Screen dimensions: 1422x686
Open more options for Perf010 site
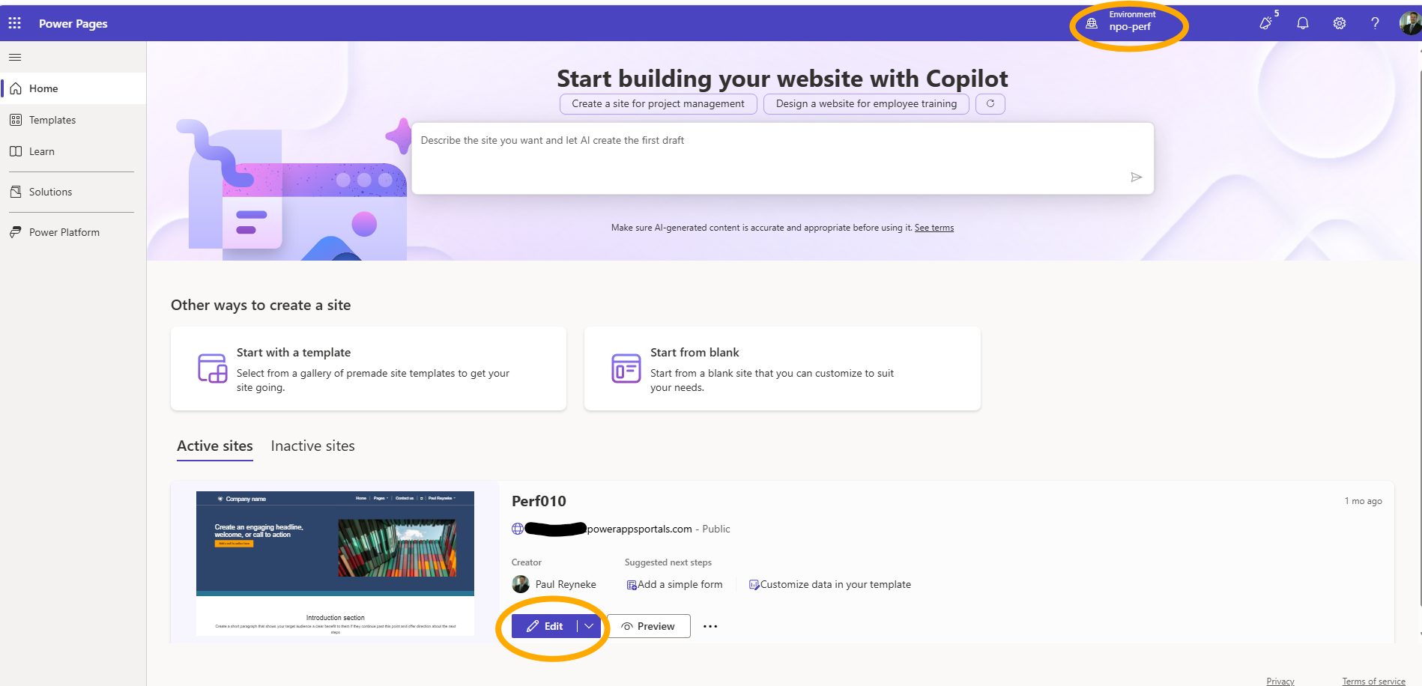pyautogui.click(x=710, y=626)
